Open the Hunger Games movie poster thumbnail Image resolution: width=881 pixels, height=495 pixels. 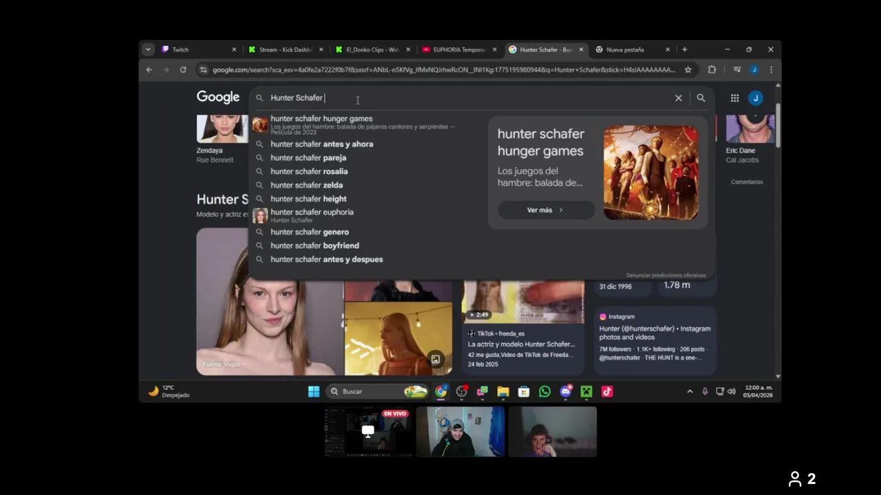[x=651, y=173]
